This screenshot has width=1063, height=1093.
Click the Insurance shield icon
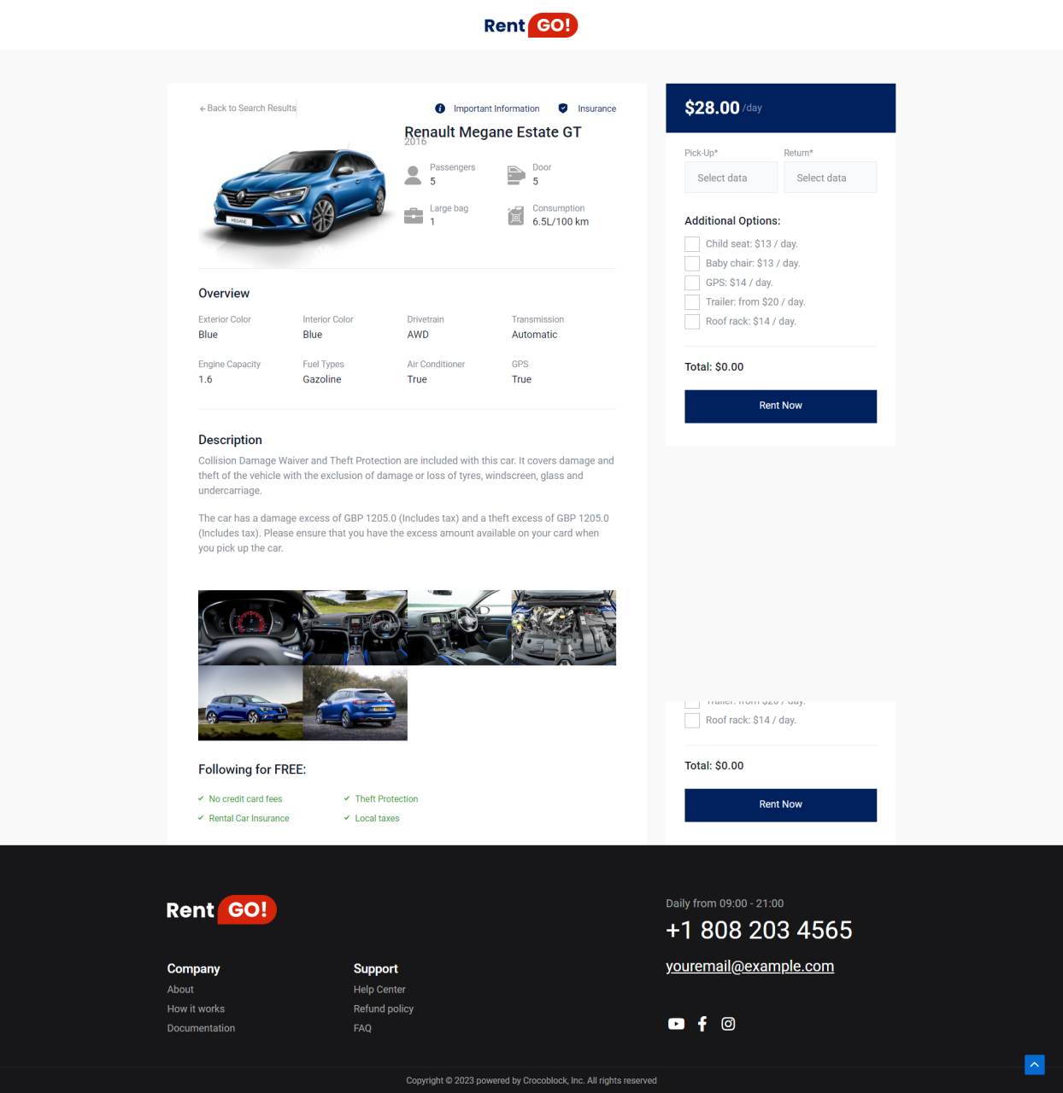click(x=563, y=108)
